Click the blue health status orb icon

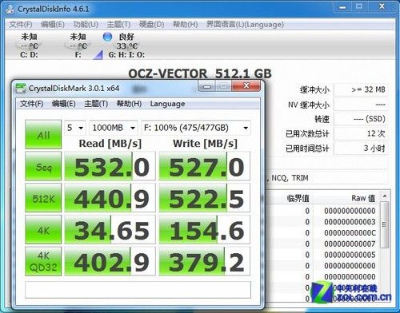tap(107, 37)
